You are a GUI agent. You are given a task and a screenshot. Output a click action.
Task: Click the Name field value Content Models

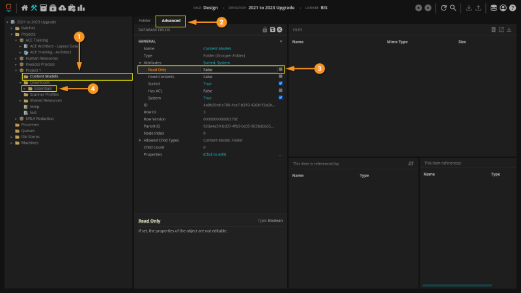click(x=216, y=48)
